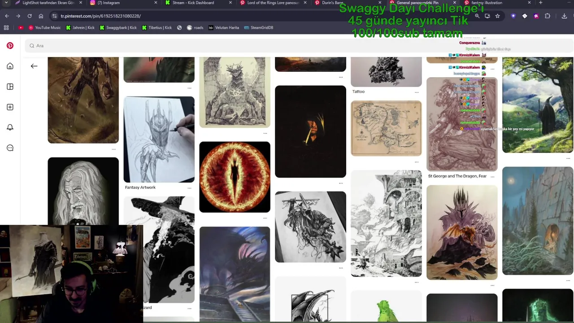Click the browser home button
The width and height of the screenshot is (574, 323).
point(41,16)
